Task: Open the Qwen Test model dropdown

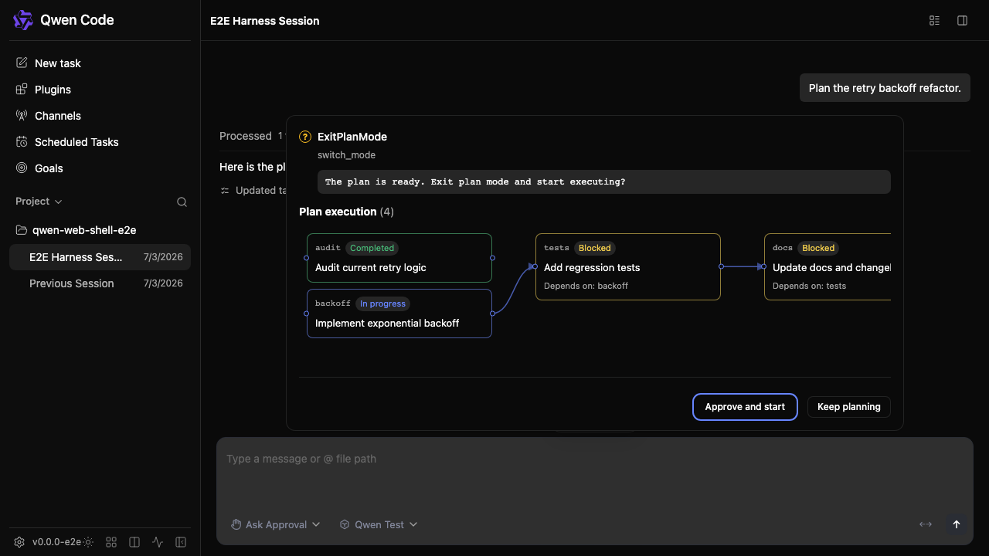Action: (x=379, y=524)
